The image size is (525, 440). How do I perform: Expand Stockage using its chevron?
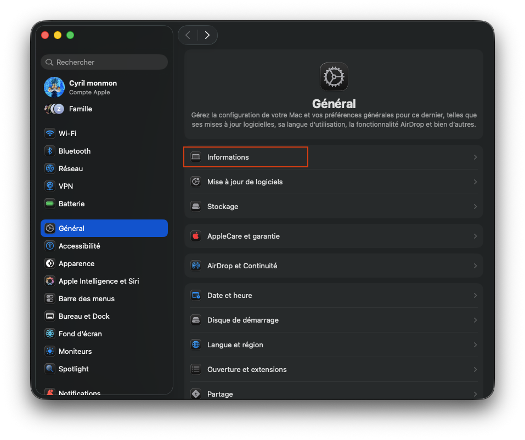(x=475, y=207)
